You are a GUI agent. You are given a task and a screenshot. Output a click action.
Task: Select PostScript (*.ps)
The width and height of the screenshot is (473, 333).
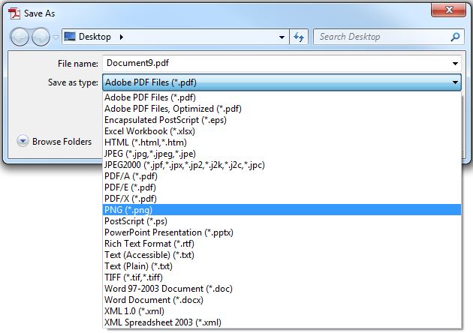(x=282, y=221)
